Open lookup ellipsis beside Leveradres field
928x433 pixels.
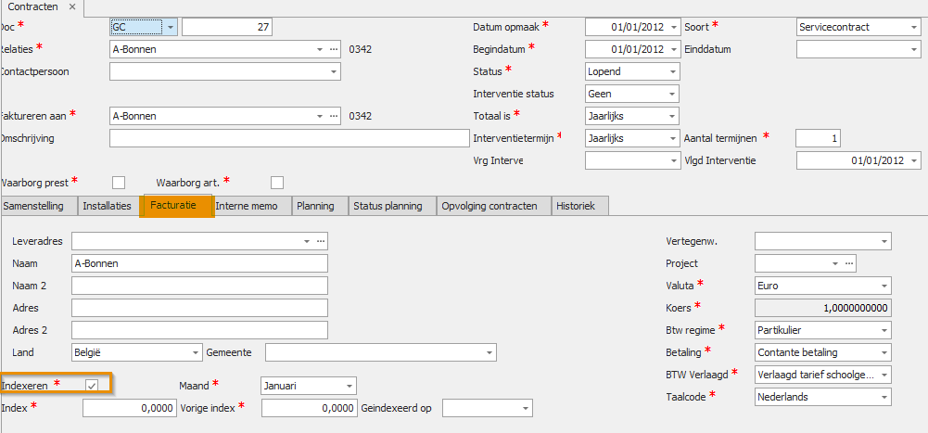[321, 241]
